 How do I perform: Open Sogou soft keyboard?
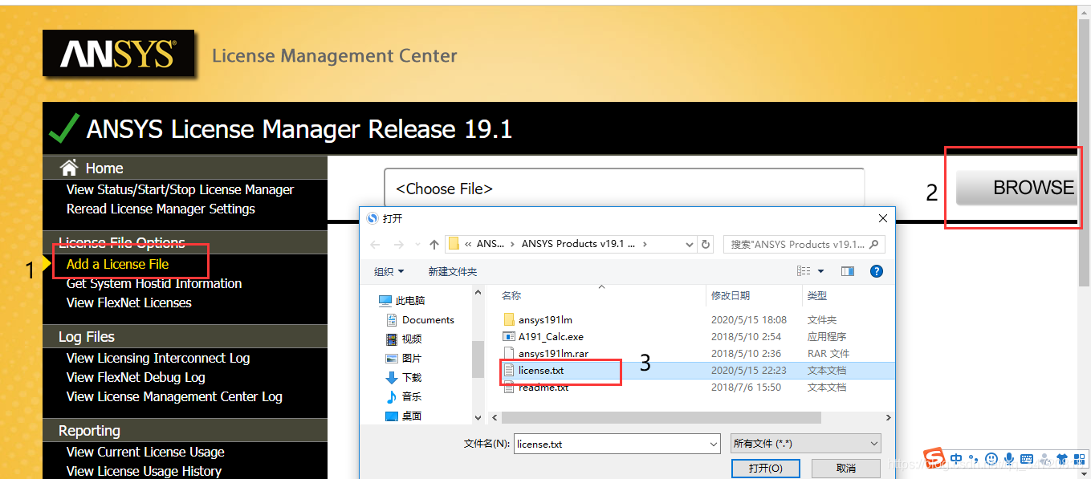coord(1027,459)
